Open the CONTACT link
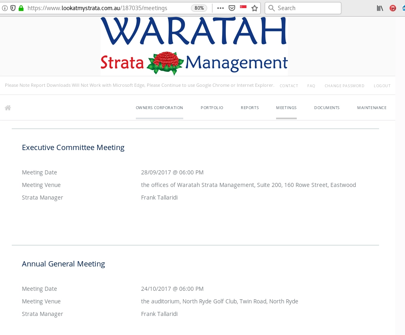 [289, 86]
